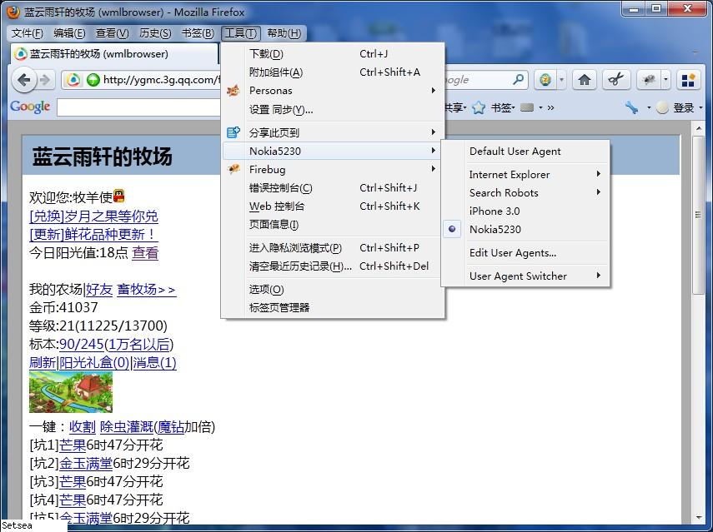The image size is (713, 532).
Task: Select 附加组件(A) menu entry
Action: (x=333, y=72)
